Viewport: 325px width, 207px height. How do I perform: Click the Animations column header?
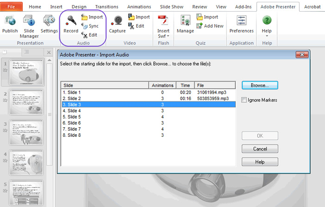pyautogui.click(x=162, y=85)
